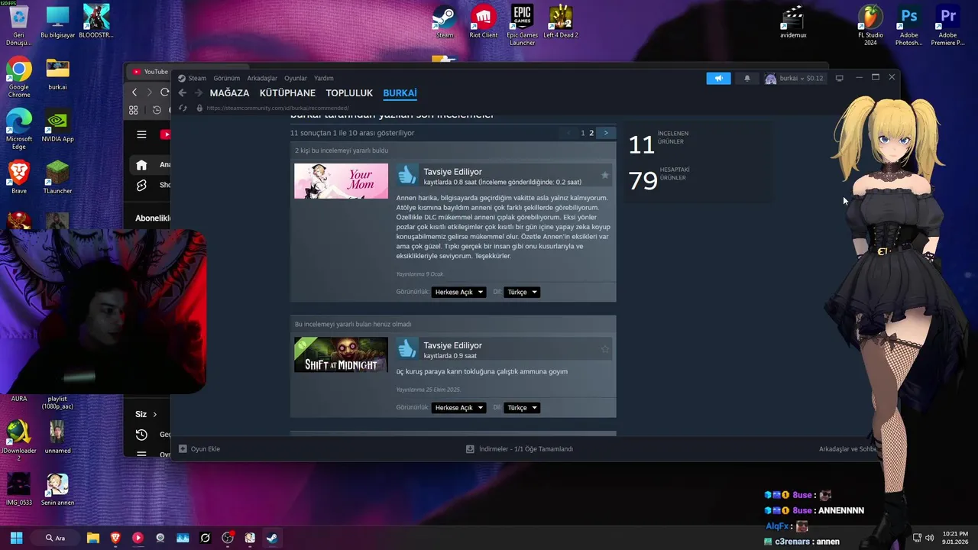Switch to BURKAİ profile tab

400,93
